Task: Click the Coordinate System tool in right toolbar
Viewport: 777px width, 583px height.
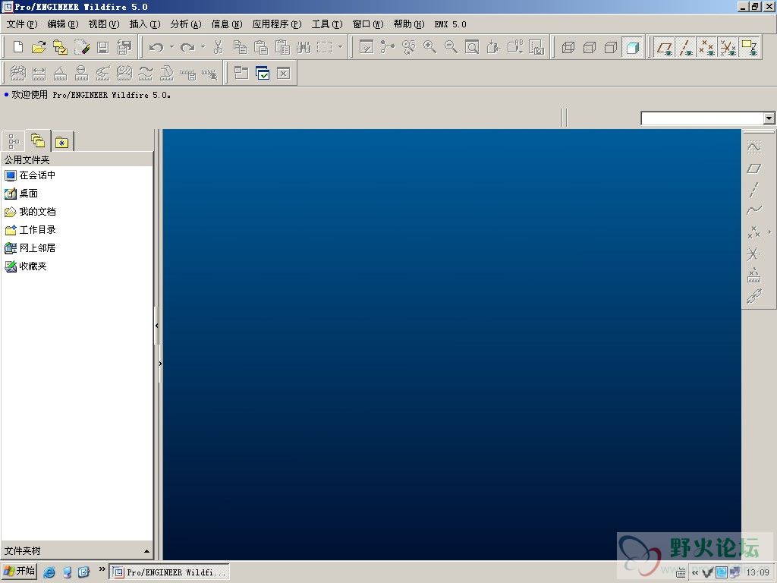Action: click(753, 254)
